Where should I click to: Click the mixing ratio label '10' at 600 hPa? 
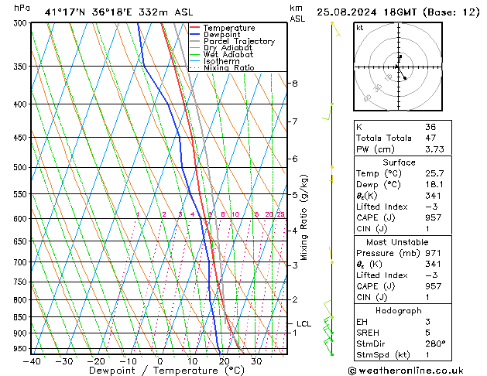[235, 214]
